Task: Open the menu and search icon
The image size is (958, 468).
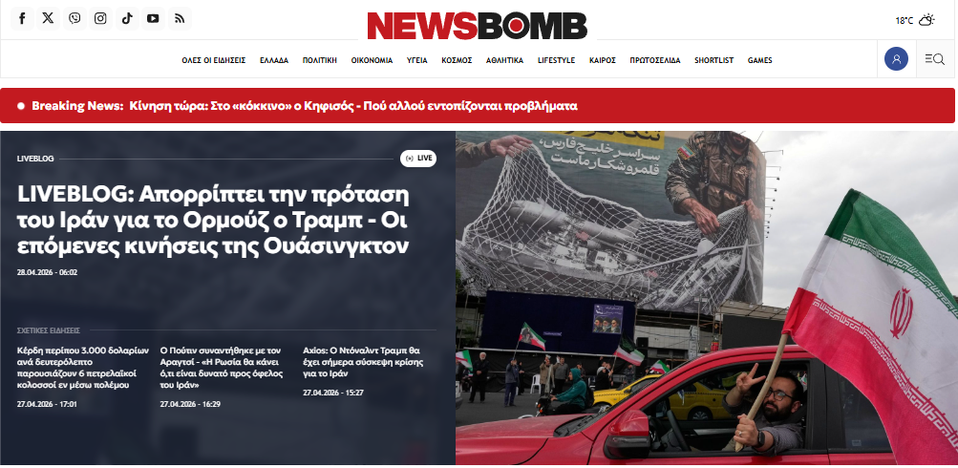Action: (x=935, y=59)
